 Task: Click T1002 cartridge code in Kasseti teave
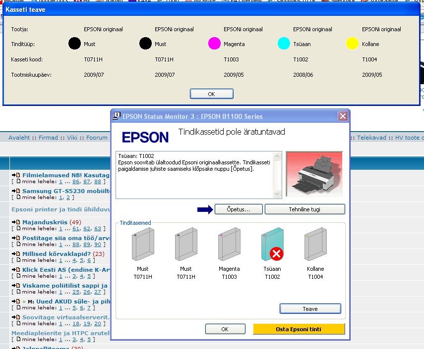point(301,59)
